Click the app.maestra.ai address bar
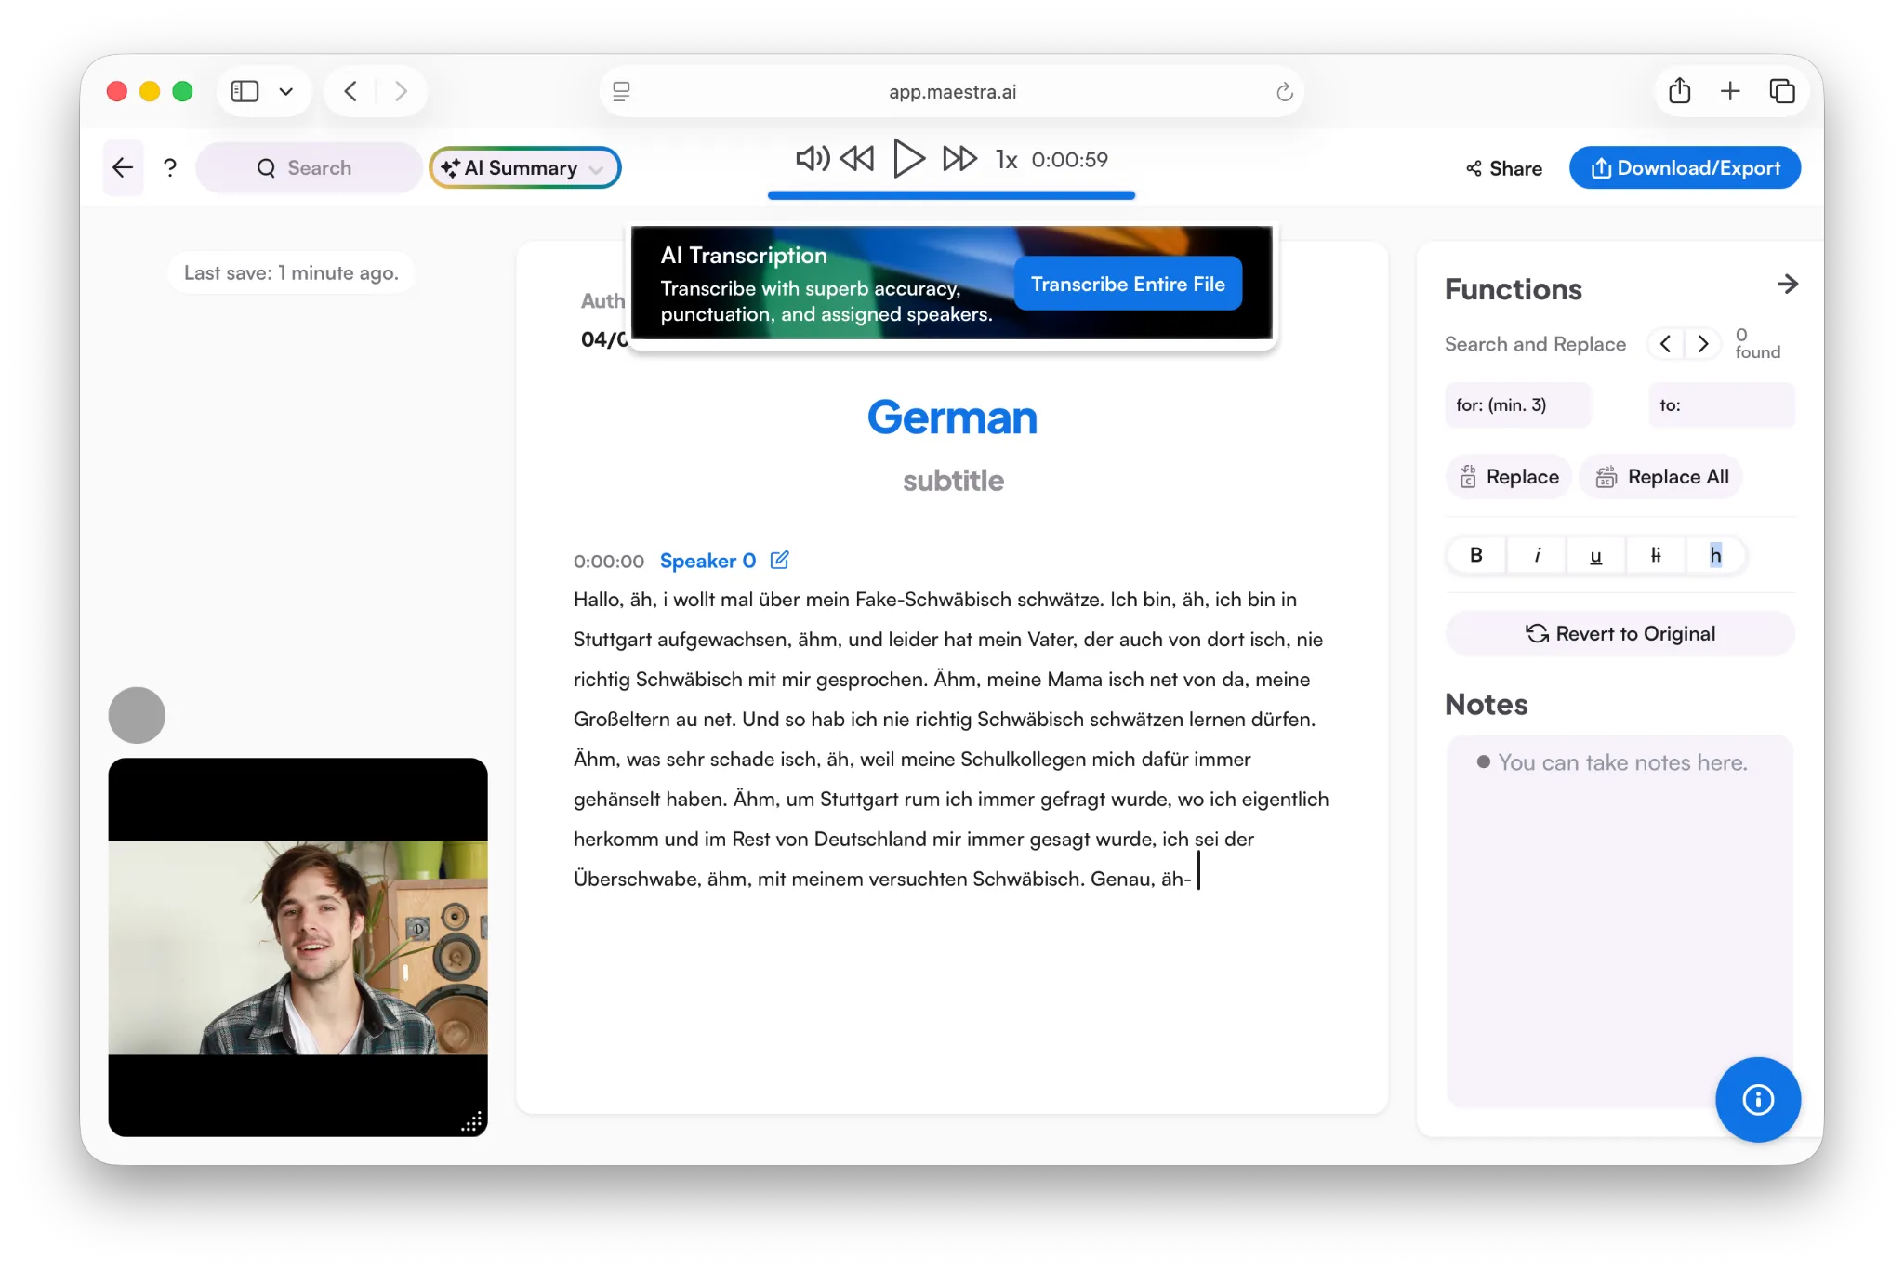Image resolution: width=1904 pixels, height=1271 pixels. pyautogui.click(x=952, y=92)
